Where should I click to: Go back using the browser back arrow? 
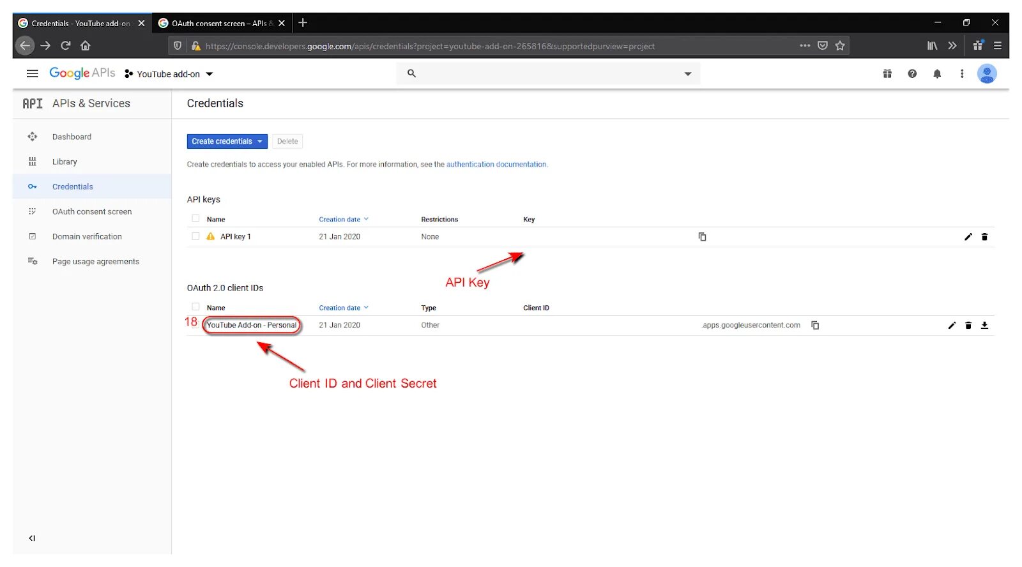tap(24, 45)
